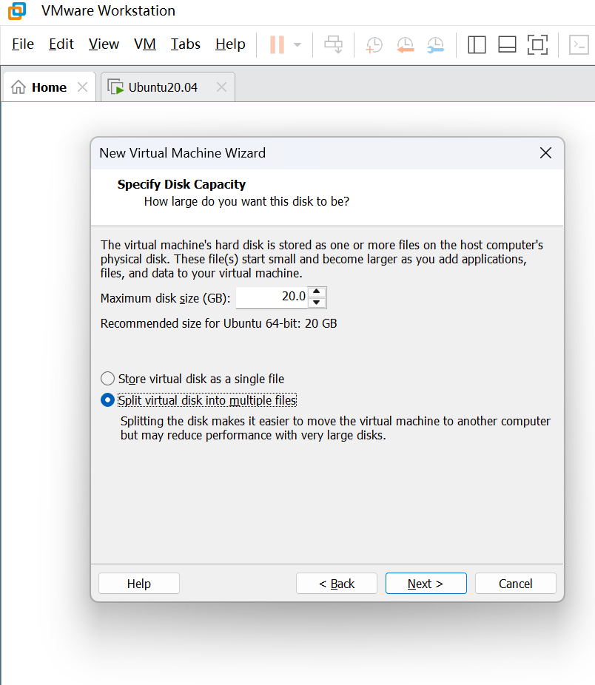The image size is (595, 685).
Task: Open Snapshot Manager with the wrench-clock icon
Action: [x=435, y=44]
